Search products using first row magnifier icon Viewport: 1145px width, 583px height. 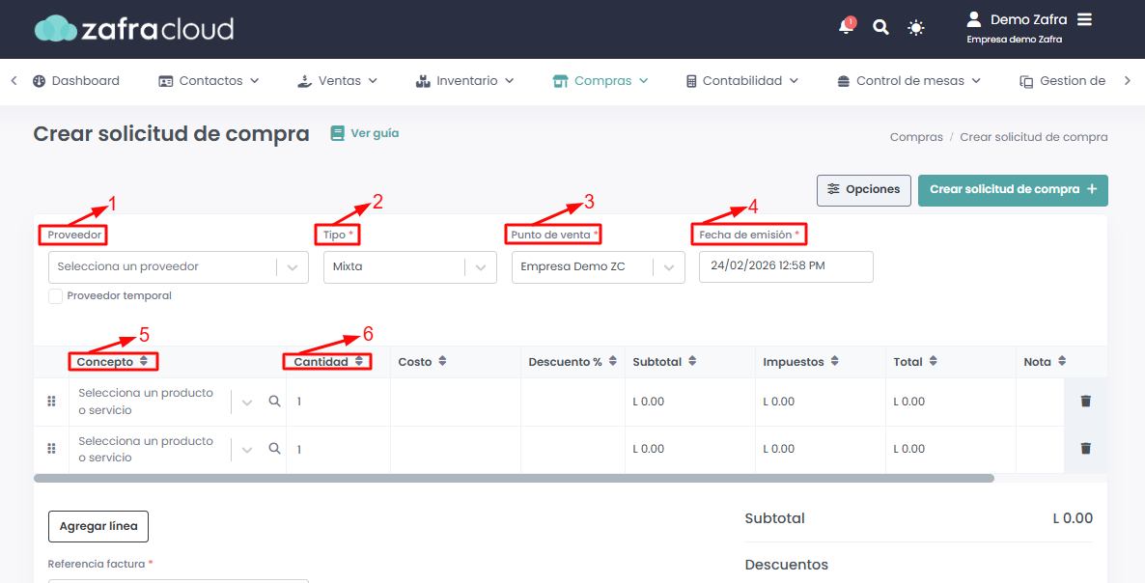click(x=274, y=401)
